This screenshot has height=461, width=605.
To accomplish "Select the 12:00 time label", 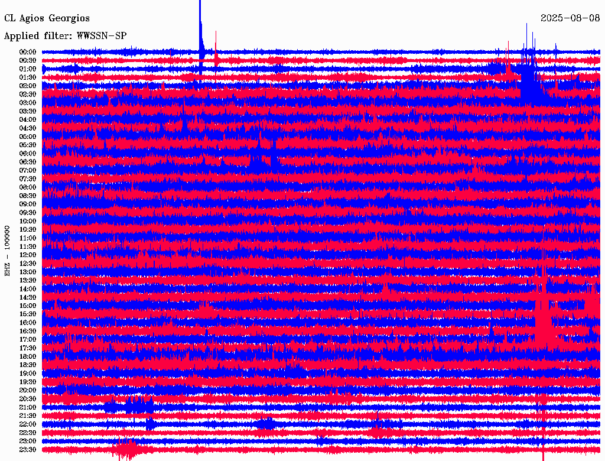I will point(28,255).
